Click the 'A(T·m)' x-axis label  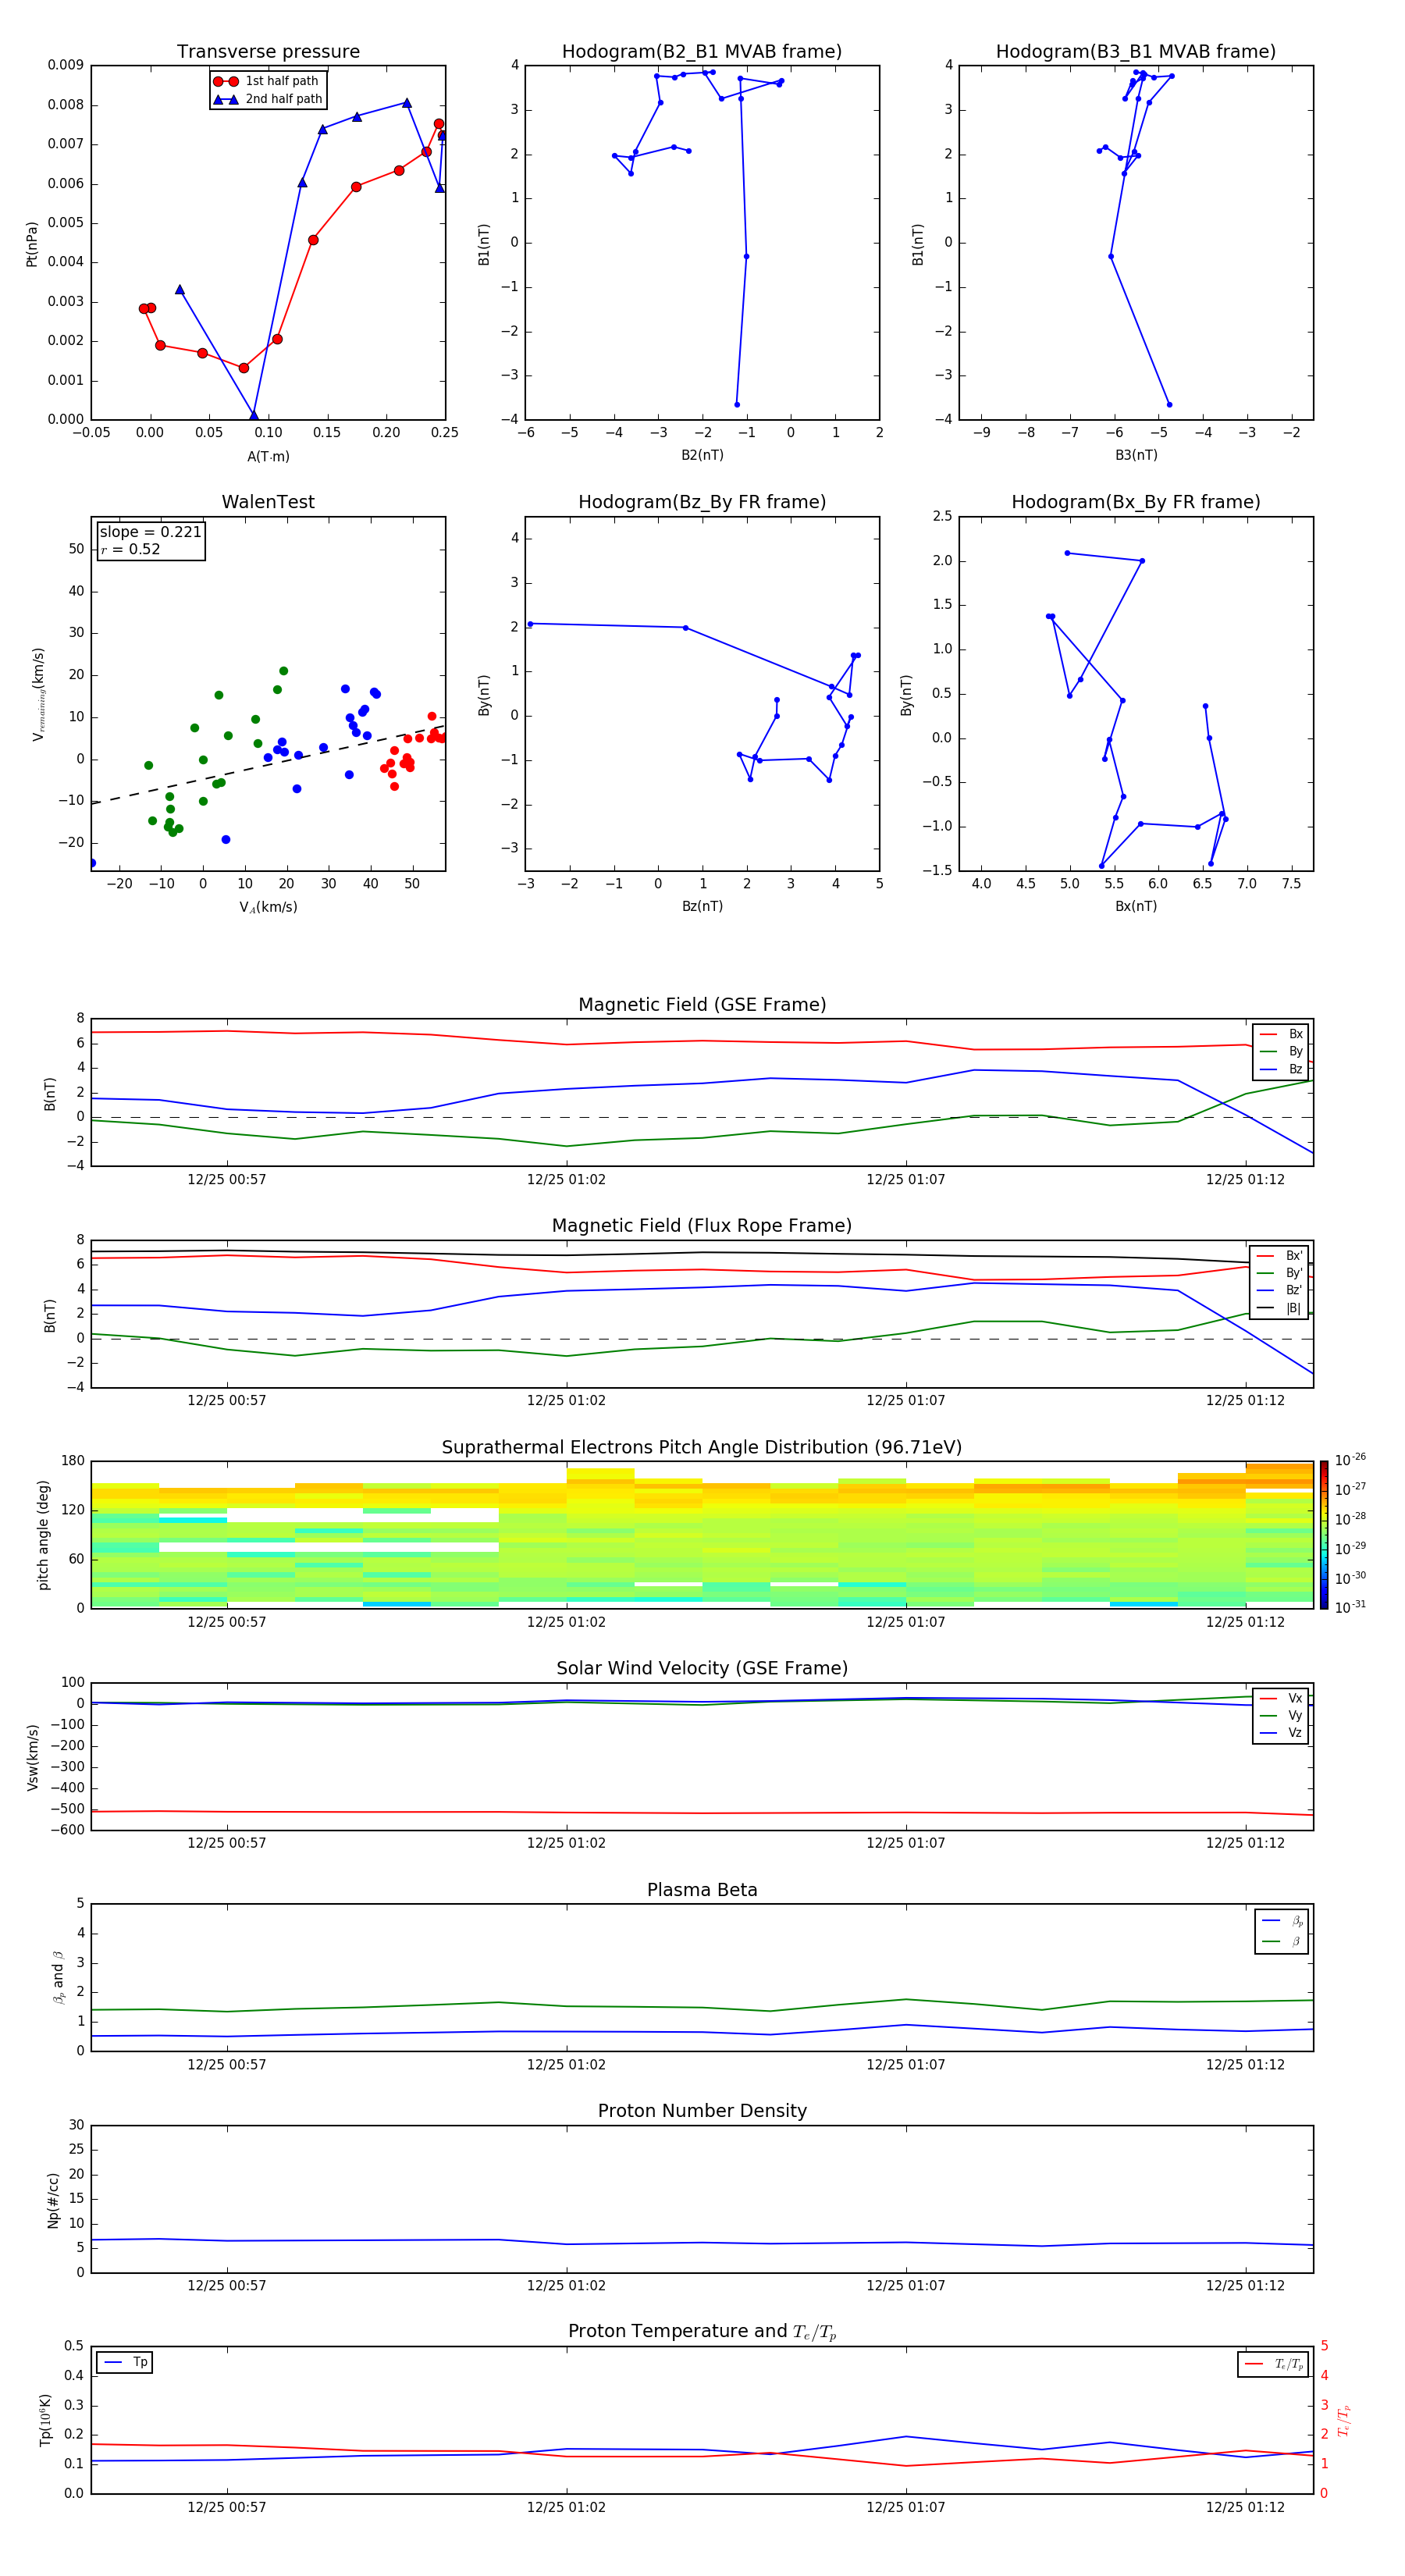268,456
